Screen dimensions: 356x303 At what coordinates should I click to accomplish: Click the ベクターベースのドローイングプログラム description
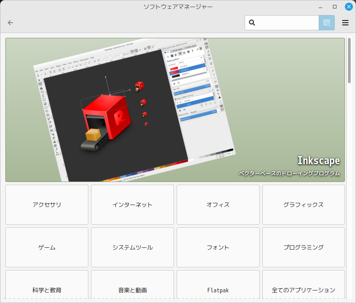pos(289,173)
